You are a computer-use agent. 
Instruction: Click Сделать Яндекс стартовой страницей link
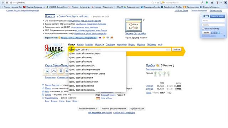click(x=23, y=11)
